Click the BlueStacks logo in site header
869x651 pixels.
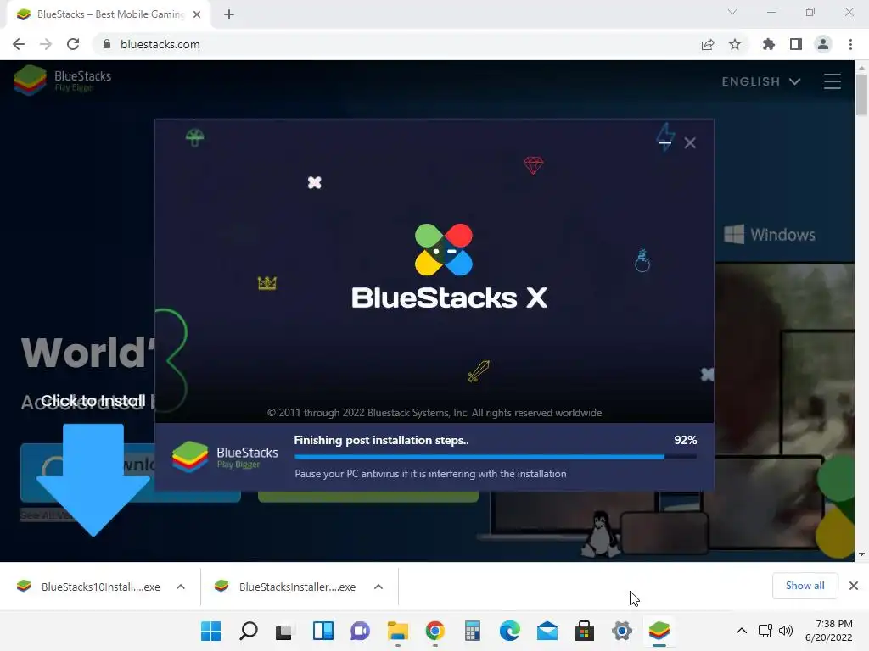(63, 81)
